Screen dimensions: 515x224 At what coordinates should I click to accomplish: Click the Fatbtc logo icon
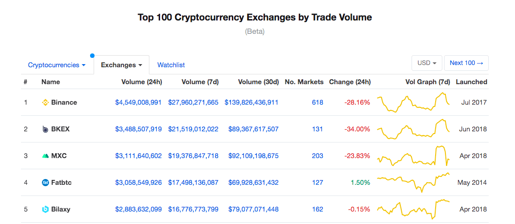click(45, 183)
